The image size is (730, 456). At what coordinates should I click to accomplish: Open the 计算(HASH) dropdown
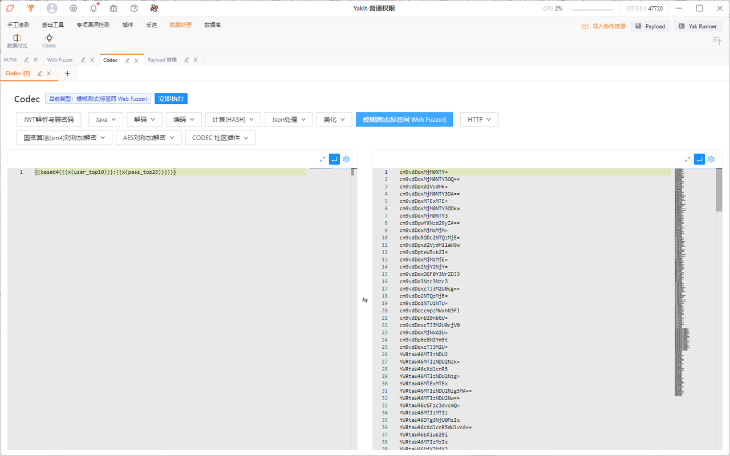point(233,120)
